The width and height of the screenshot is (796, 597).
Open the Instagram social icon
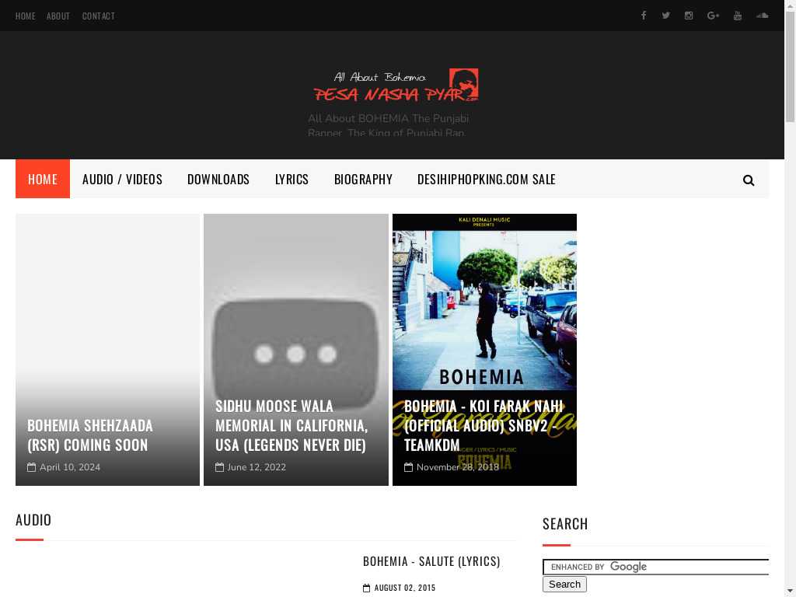689,16
